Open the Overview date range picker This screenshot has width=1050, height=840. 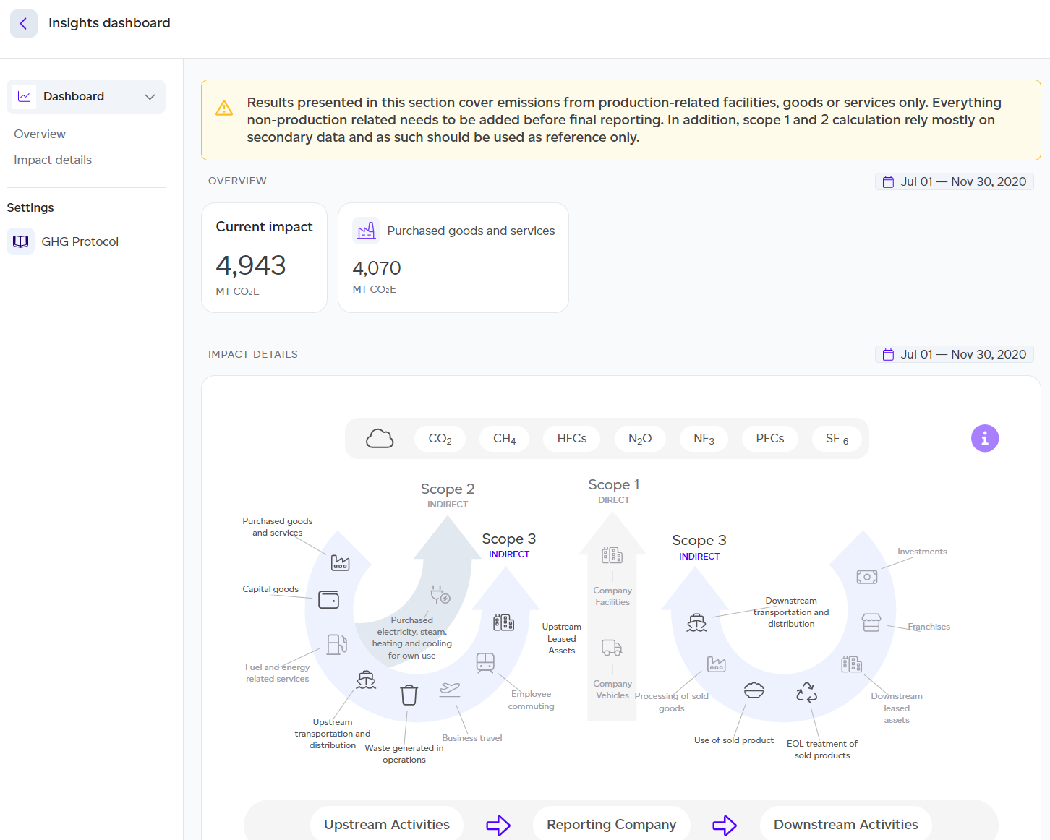pos(955,181)
